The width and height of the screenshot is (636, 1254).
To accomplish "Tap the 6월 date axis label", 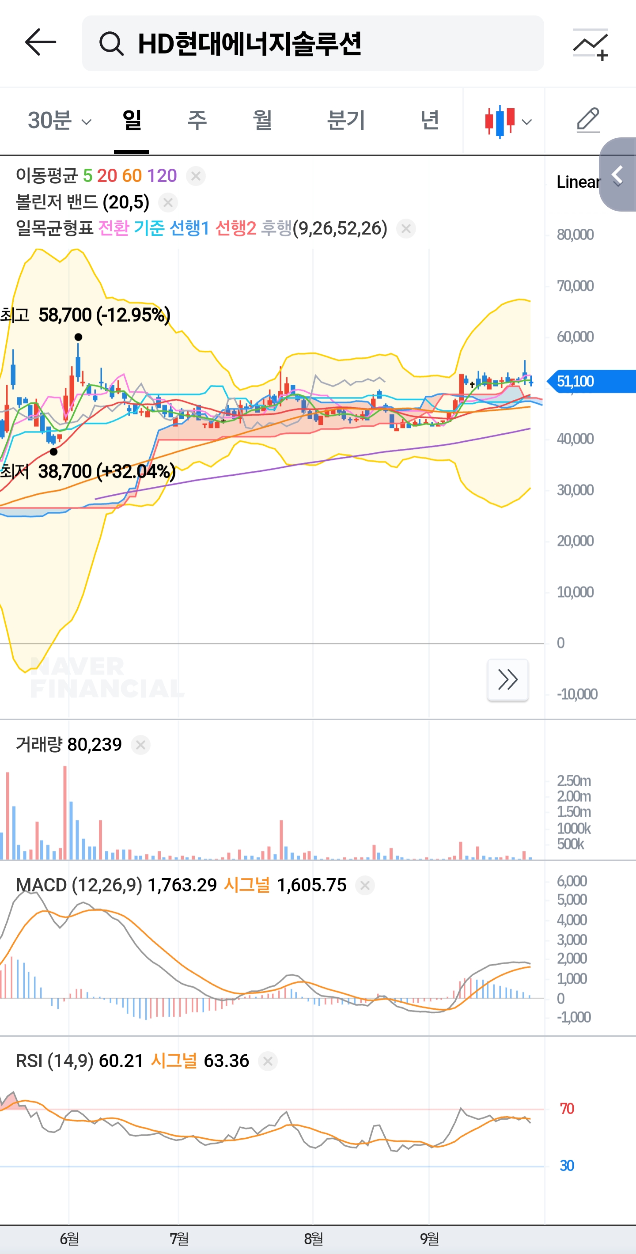I will (x=69, y=1239).
